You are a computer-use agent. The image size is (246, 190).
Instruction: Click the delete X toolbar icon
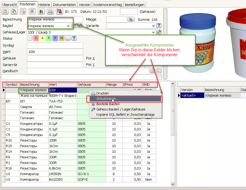coord(32,11)
